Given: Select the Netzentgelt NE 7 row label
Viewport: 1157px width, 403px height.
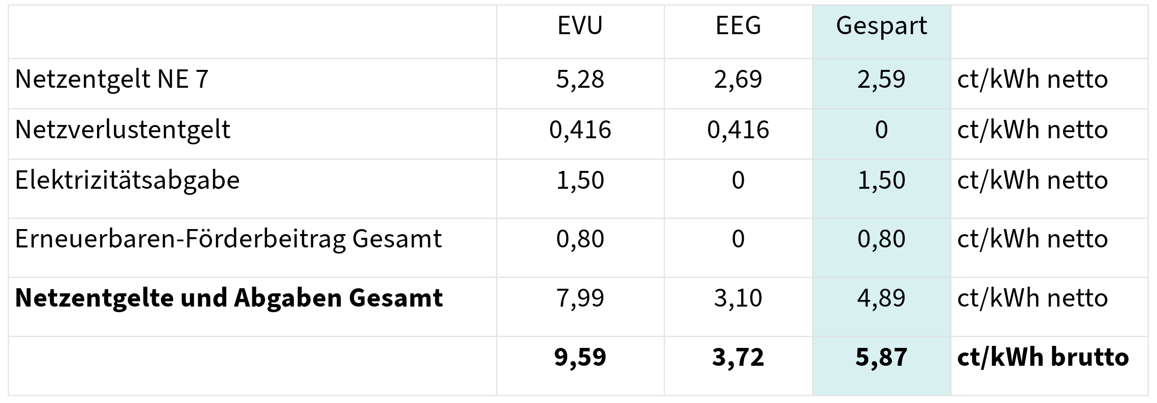Looking at the screenshot, I should [112, 80].
